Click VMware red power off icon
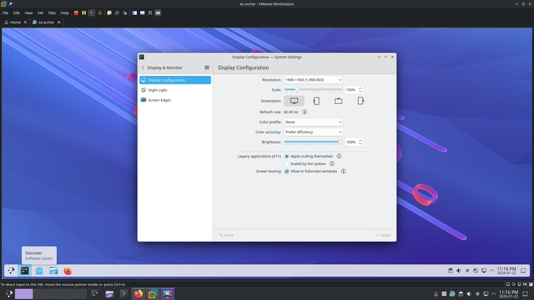Screen dimensions: 534x300 [76, 13]
